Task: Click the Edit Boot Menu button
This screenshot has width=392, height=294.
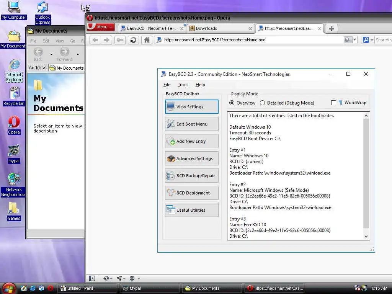Action: click(x=192, y=124)
